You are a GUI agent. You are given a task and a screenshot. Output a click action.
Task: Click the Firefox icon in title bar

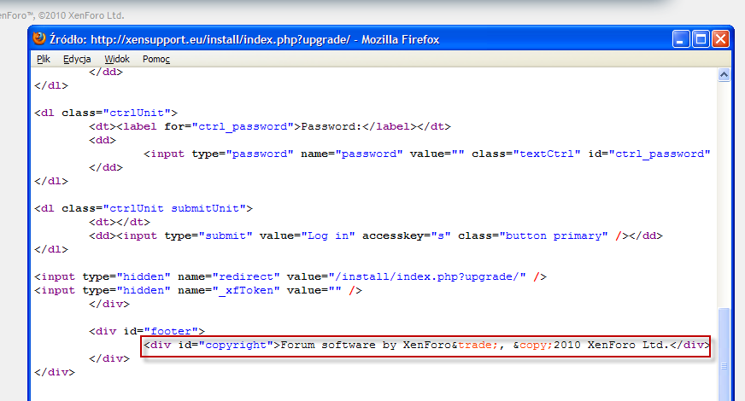click(39, 38)
